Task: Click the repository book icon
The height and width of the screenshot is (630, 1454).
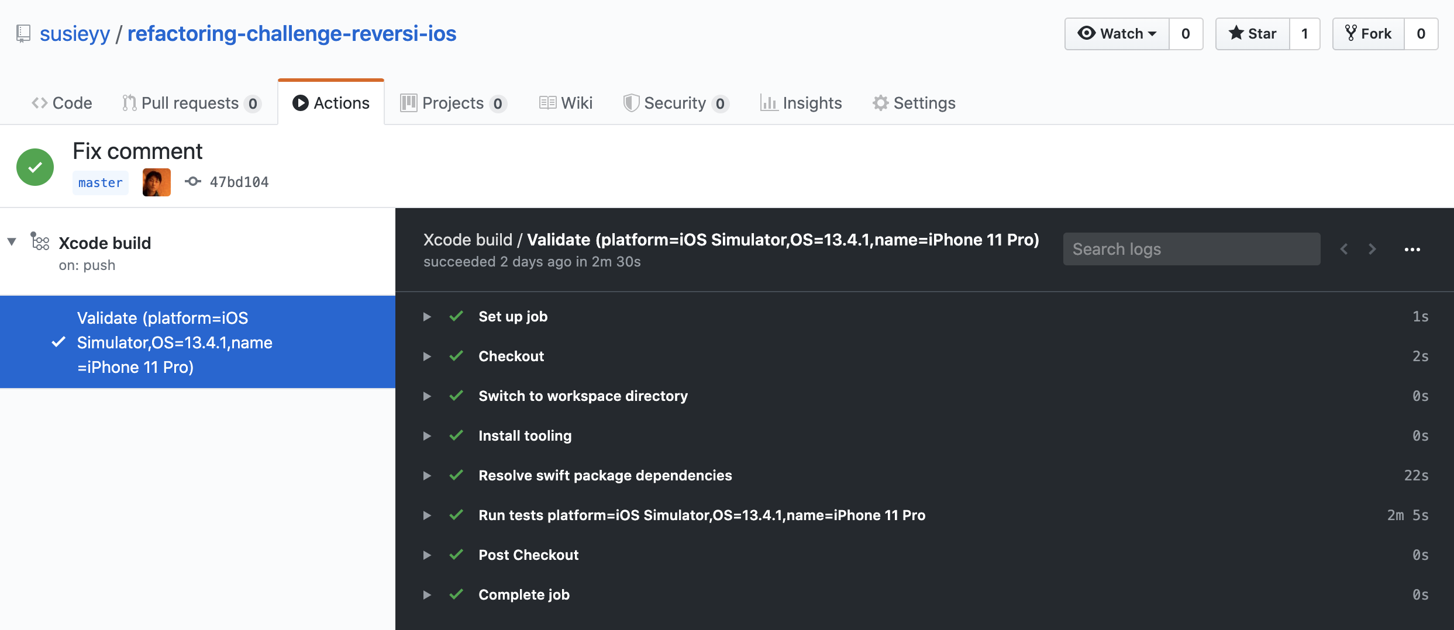Action: [23, 33]
